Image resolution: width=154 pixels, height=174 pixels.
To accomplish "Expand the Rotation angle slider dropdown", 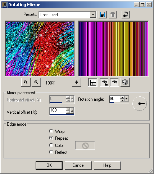I will [x=126, y=99].
